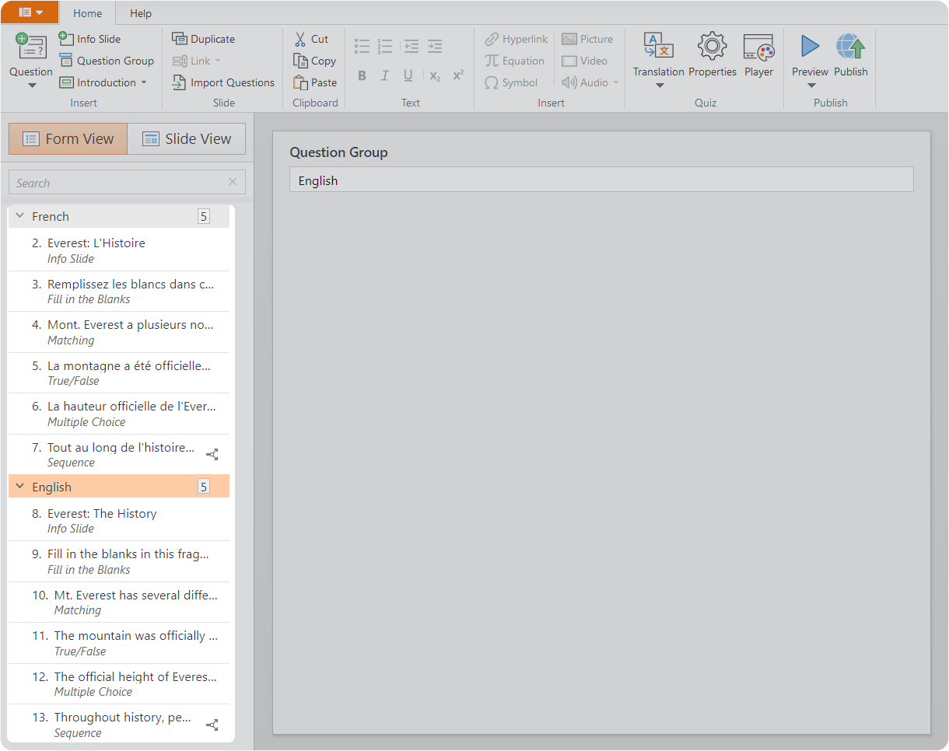This screenshot has width=949, height=751.
Task: Expand the Translation dropdown arrow
Action: [x=659, y=86]
